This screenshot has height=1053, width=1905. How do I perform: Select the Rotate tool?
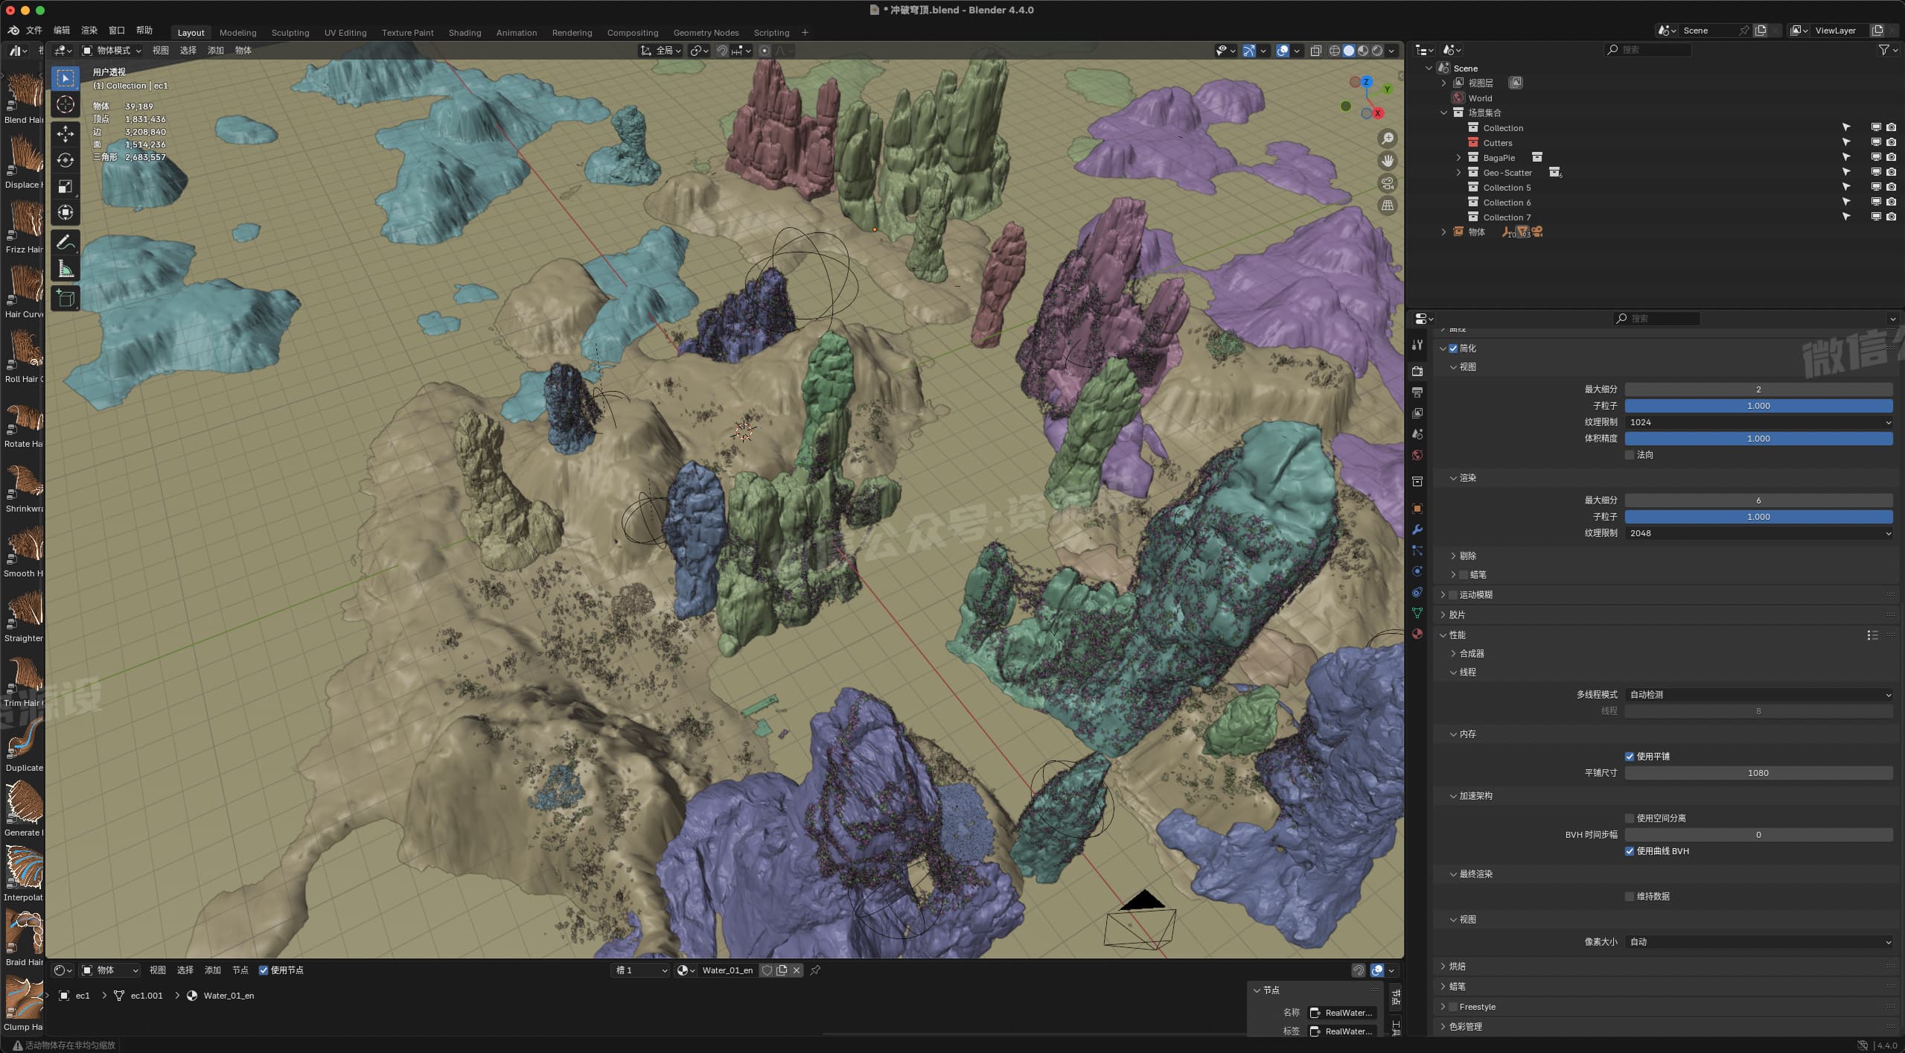point(66,160)
